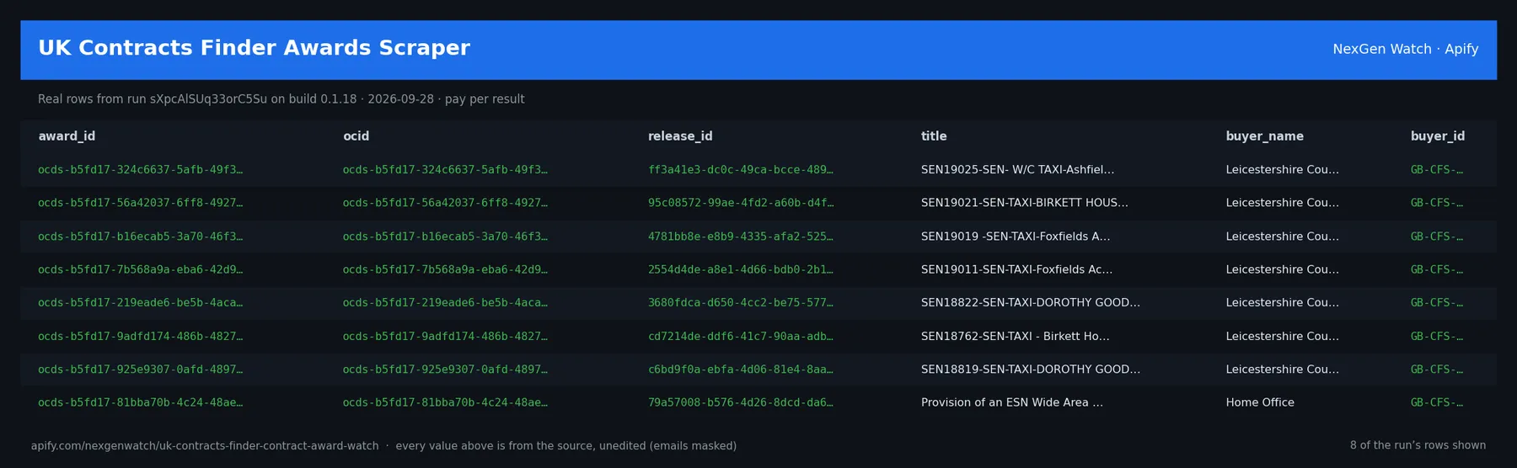The height and width of the screenshot is (468, 1517).
Task: Click 'GB-CFS-…' in the SEN18762 row
Action: pyautogui.click(x=1437, y=336)
